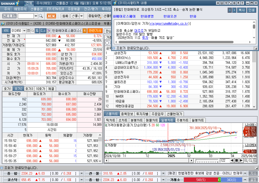Click the orange N badge next to stock name
259x183 pixels.
point(85,31)
